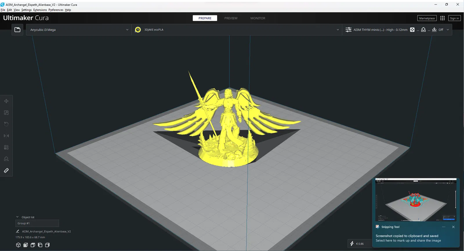This screenshot has width=464, height=251.
Task: Select the Move tool in left toolbar
Action: tap(6, 101)
